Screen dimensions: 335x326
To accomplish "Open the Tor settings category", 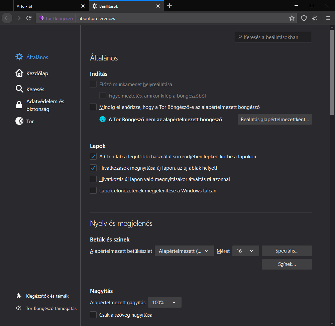I will (30, 121).
